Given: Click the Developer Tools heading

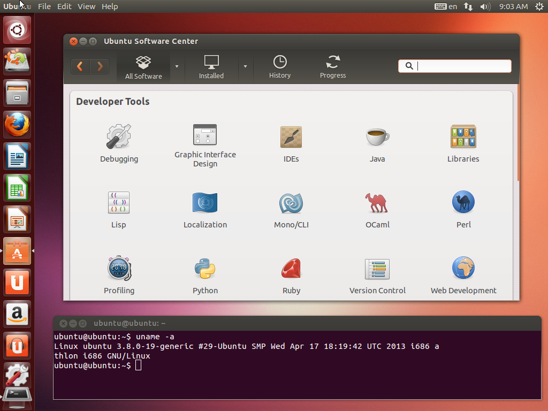Looking at the screenshot, I should (113, 101).
